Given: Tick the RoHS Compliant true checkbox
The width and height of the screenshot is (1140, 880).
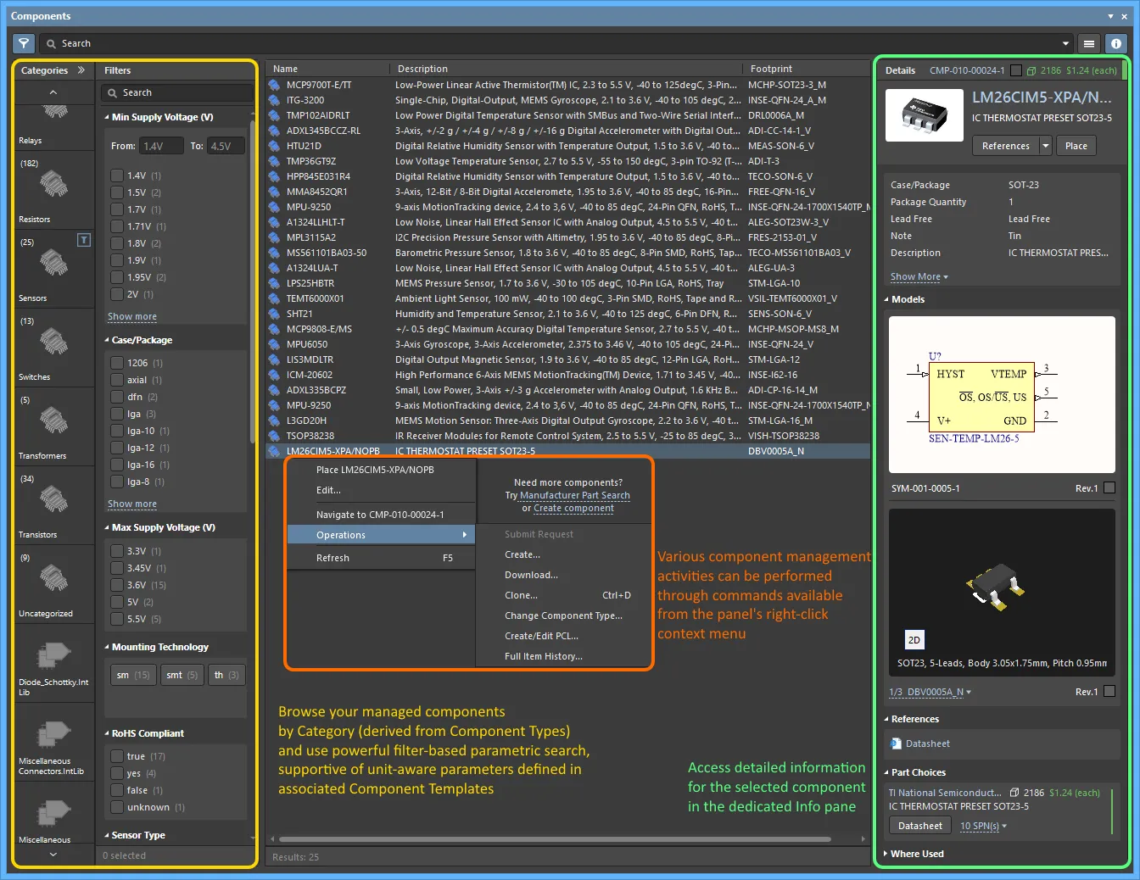Looking at the screenshot, I should click(117, 756).
